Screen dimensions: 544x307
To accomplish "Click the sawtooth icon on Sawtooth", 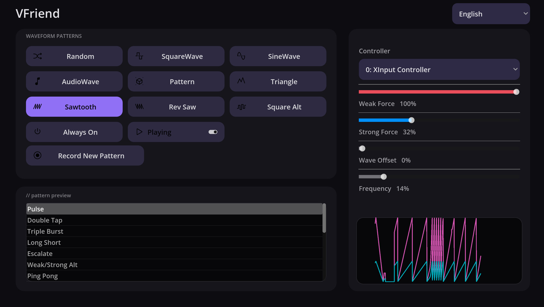I will [37, 107].
